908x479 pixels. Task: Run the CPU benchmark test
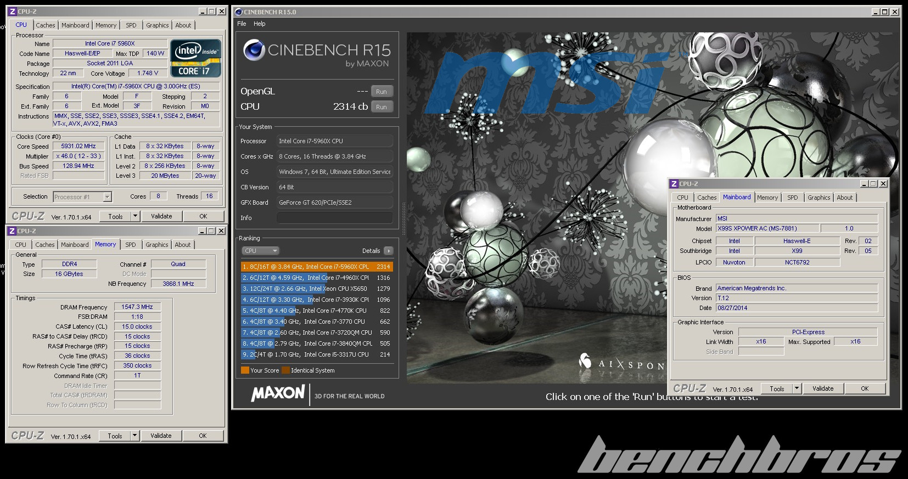coord(382,107)
